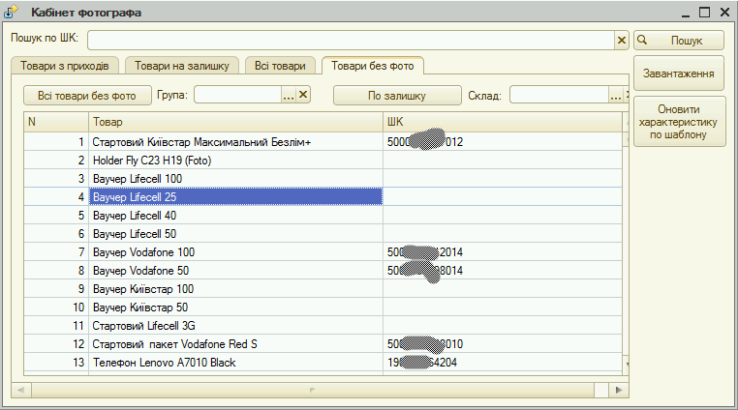Clear the barcode search field with X

(x=622, y=41)
